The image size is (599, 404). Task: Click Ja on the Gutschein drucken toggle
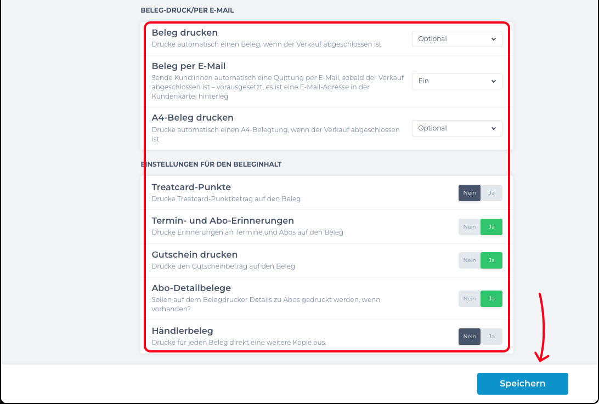tap(491, 260)
